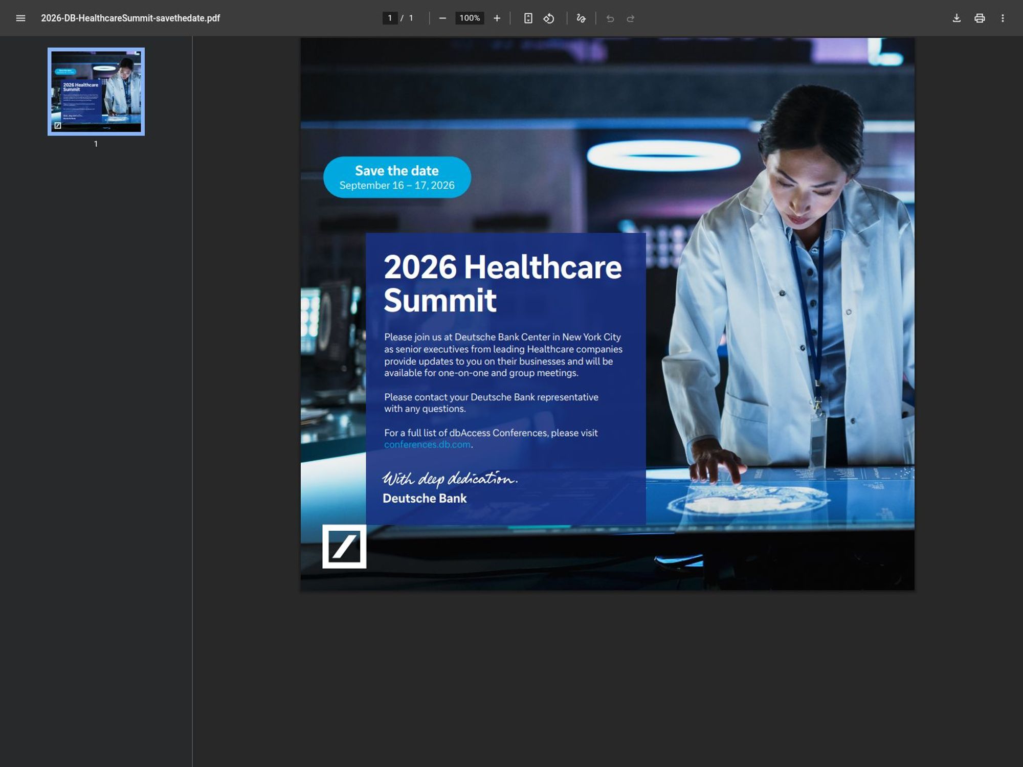Redo the last undone action
The image size is (1023, 767).
[x=630, y=18]
